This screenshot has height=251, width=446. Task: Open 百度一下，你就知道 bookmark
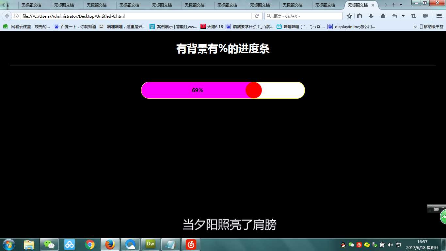pyautogui.click(x=75, y=27)
